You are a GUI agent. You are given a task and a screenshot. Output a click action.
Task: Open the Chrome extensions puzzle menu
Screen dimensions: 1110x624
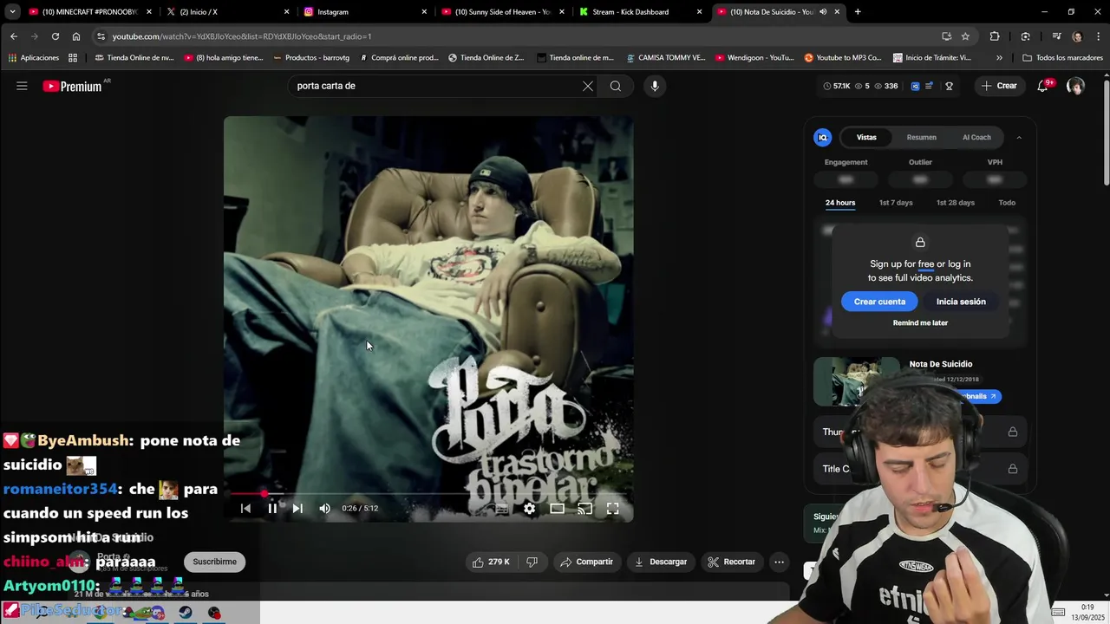tap(995, 36)
